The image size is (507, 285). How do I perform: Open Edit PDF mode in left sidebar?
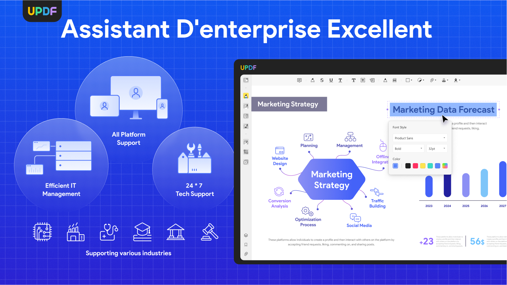tap(246, 106)
